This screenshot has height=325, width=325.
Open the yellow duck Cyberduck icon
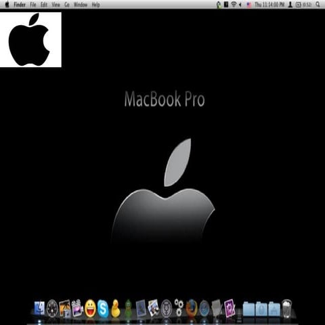coord(116,309)
